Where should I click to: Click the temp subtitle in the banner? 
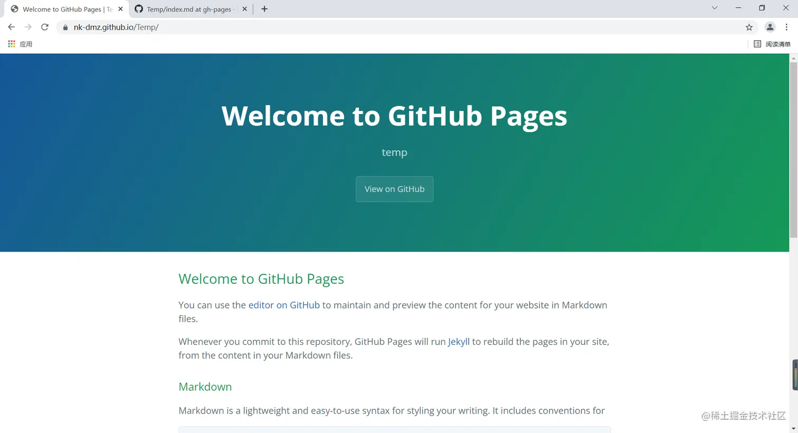click(x=394, y=152)
